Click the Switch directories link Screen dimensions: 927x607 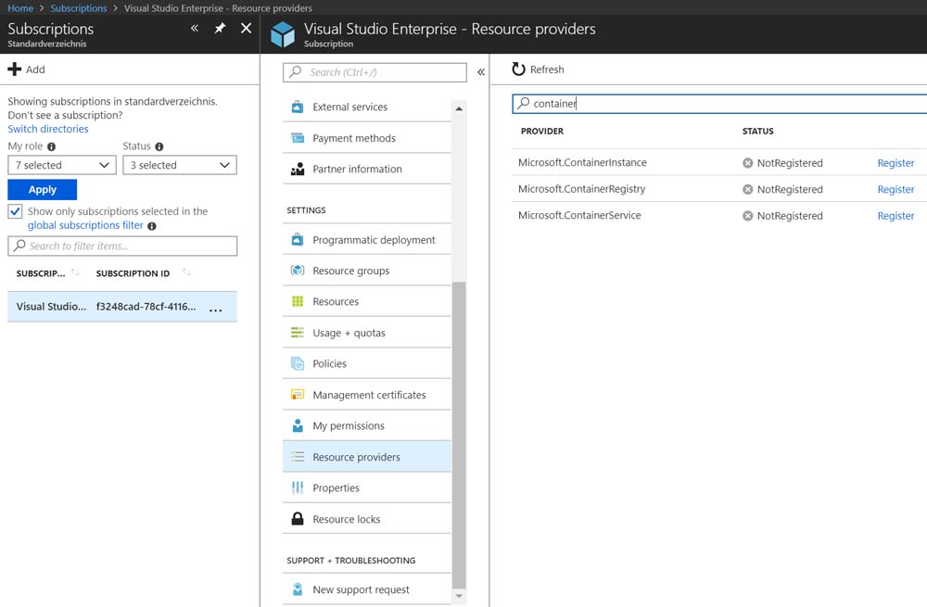[x=48, y=129]
